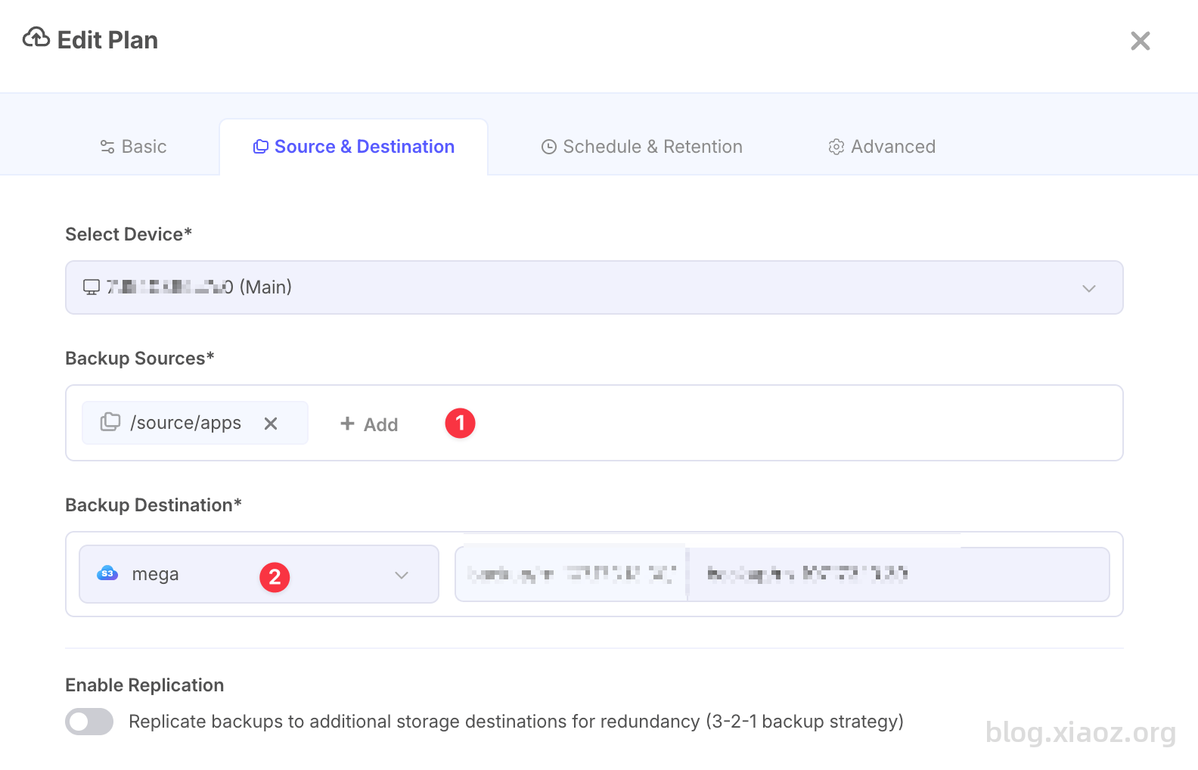Click the clock icon on Schedule tab

pos(549,147)
